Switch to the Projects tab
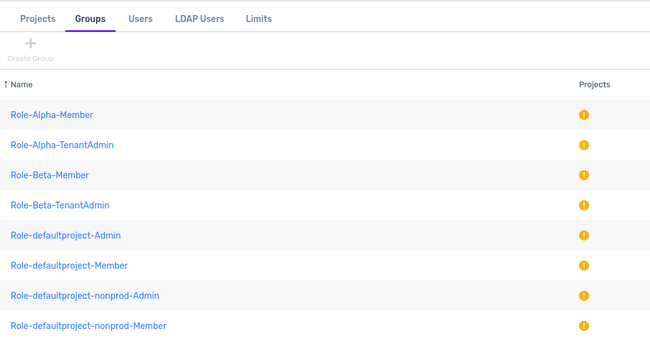Image resolution: width=650 pixels, height=356 pixels. 38,19
